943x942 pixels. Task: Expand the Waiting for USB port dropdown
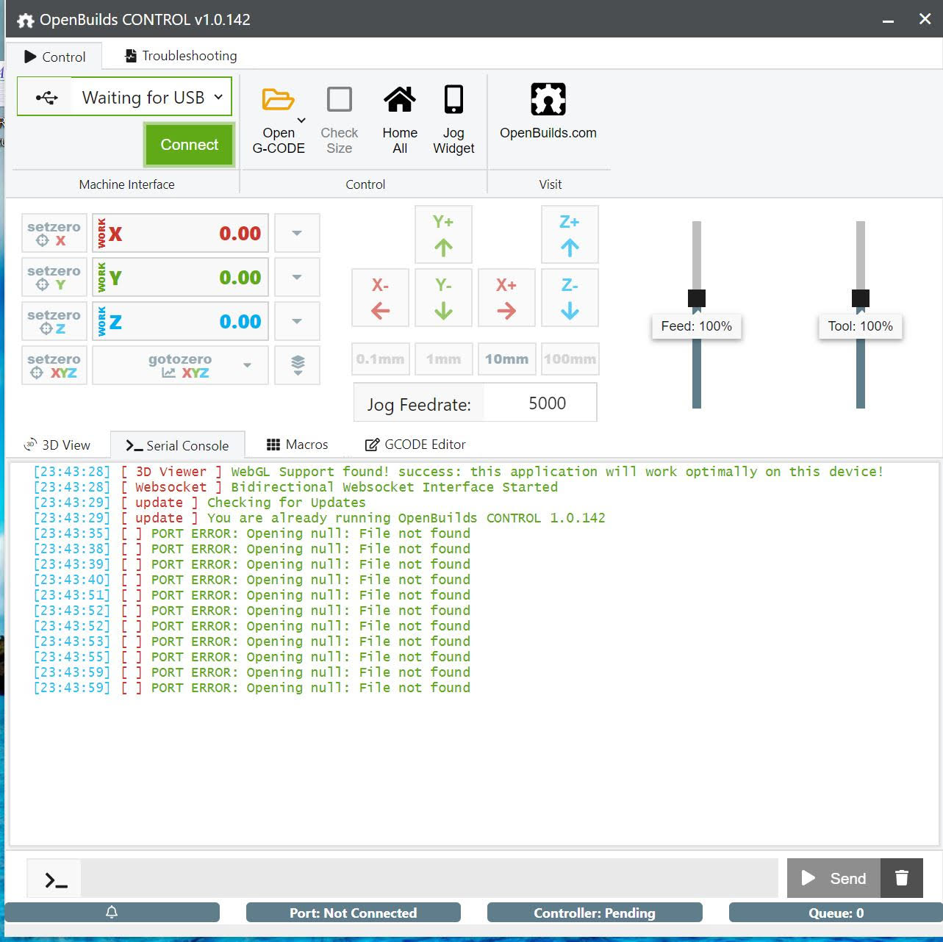coord(152,97)
